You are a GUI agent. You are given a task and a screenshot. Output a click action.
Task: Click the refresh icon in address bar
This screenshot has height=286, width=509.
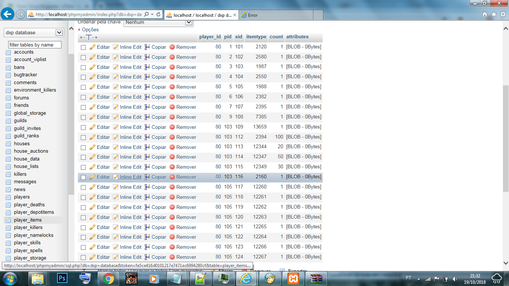(158, 15)
